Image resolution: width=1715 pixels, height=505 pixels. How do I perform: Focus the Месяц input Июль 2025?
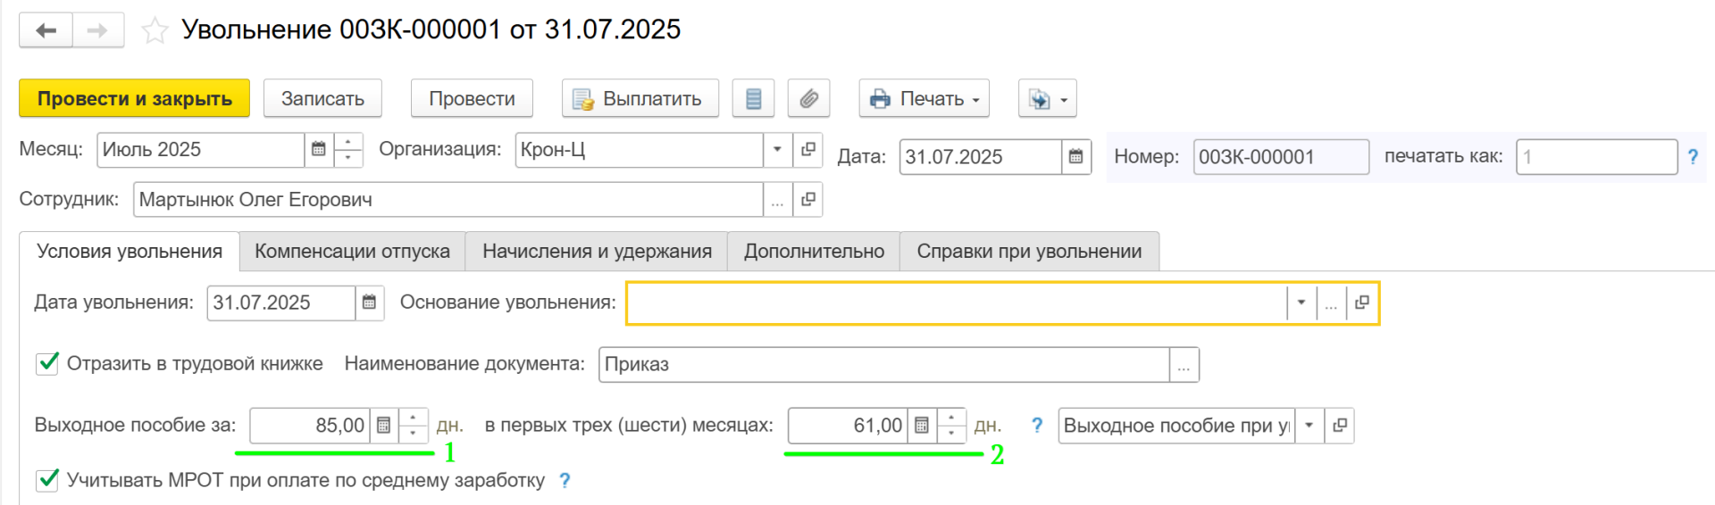201,149
